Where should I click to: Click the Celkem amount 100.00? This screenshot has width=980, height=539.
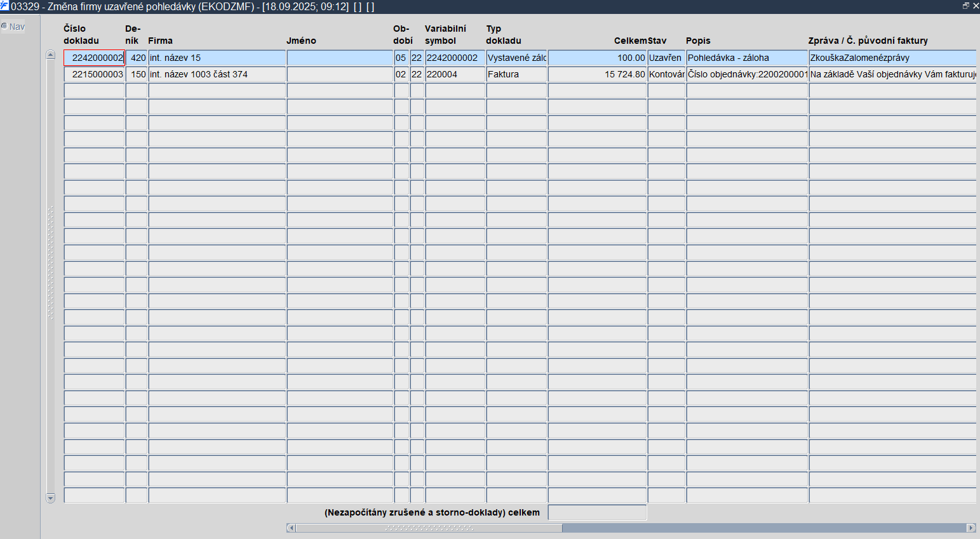(x=597, y=58)
